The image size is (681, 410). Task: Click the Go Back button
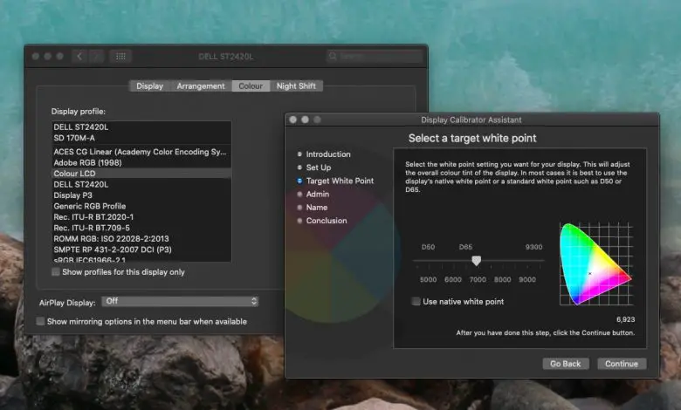tap(566, 364)
